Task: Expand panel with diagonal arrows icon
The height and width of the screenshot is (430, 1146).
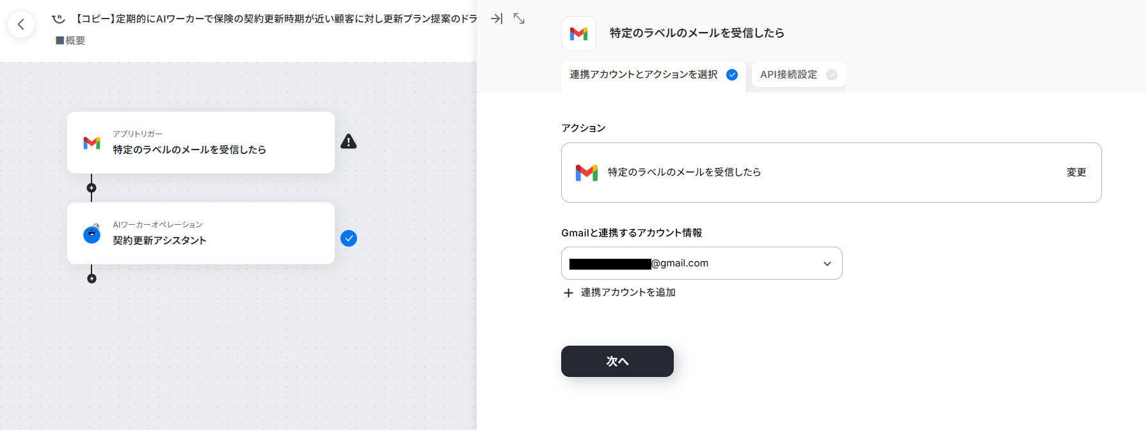Action: point(519,19)
